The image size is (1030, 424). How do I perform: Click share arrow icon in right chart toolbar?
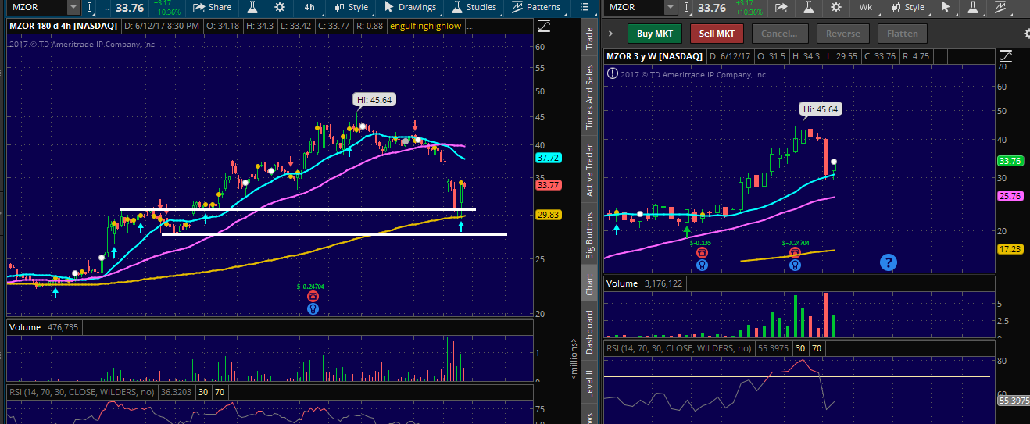[x=781, y=8]
